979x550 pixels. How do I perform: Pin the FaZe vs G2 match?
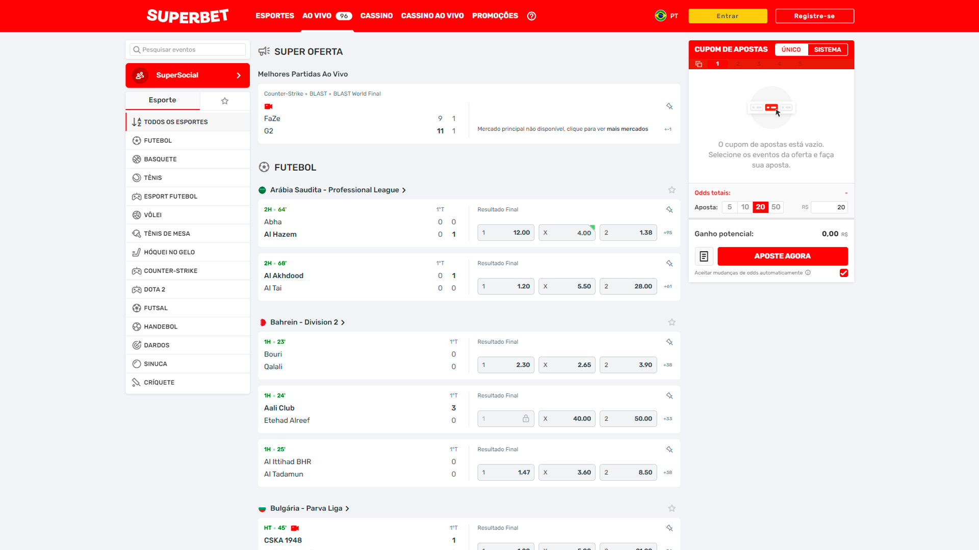coord(669,106)
